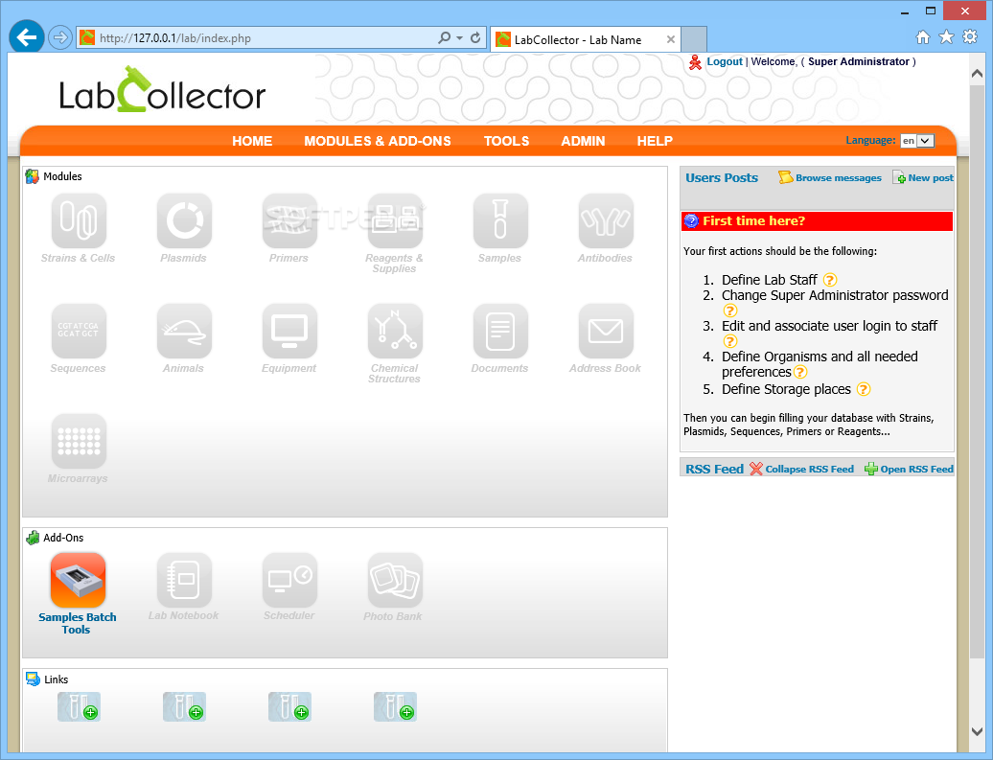Open the Antibodies module icon
This screenshot has width=993, height=760.
point(606,220)
